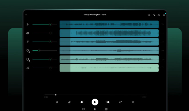Toggle the metronome icon
Screen dimensions: 189x111
click(x=69, y=102)
